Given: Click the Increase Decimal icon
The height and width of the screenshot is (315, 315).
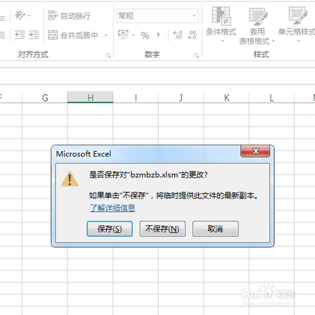Looking at the screenshot, I should [178, 35].
